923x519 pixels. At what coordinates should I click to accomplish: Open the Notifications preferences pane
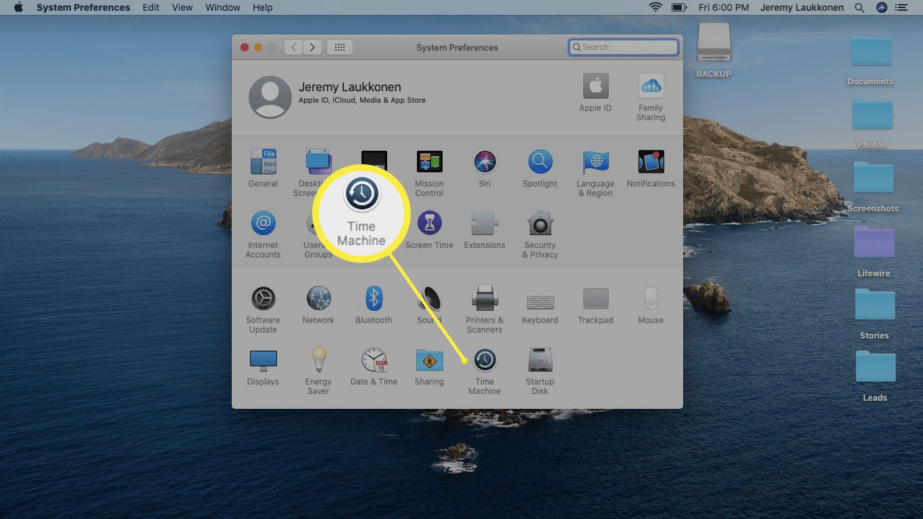651,162
